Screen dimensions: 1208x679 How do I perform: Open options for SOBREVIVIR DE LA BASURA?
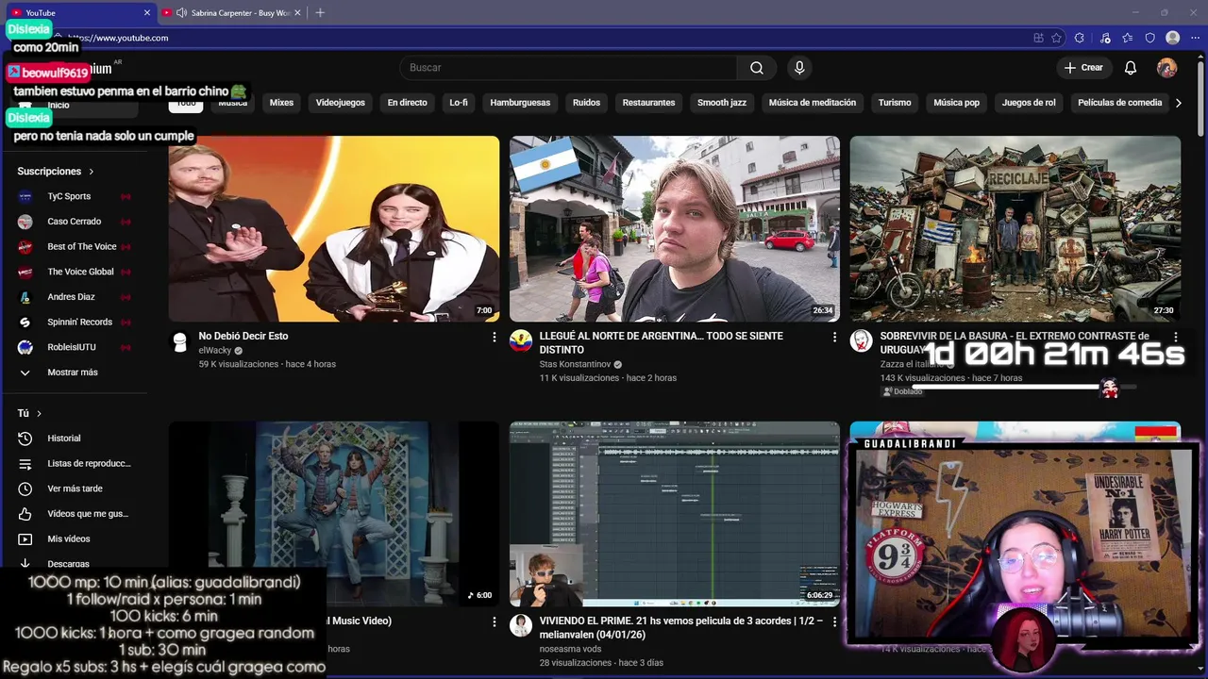click(x=1175, y=337)
